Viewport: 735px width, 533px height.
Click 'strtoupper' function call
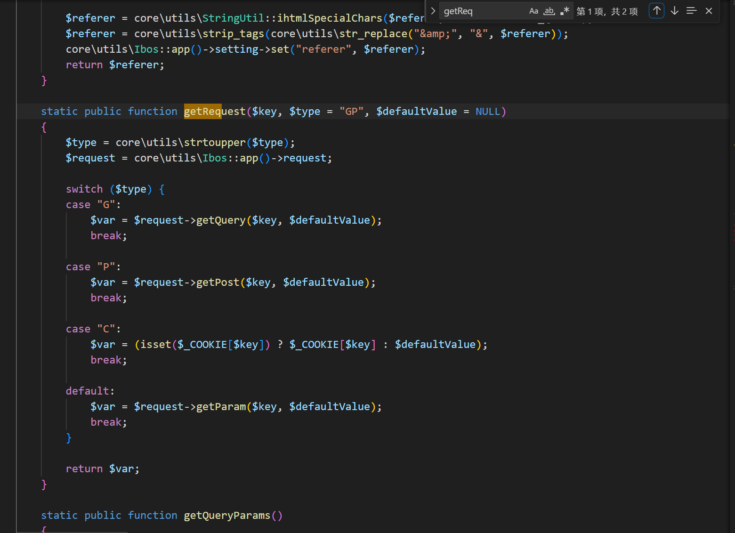tap(215, 143)
